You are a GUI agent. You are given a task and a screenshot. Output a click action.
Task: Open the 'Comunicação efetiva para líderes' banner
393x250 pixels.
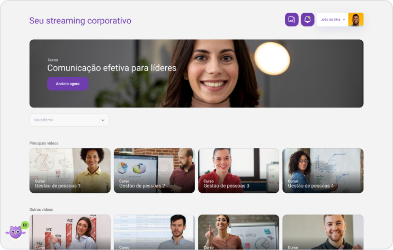point(196,74)
